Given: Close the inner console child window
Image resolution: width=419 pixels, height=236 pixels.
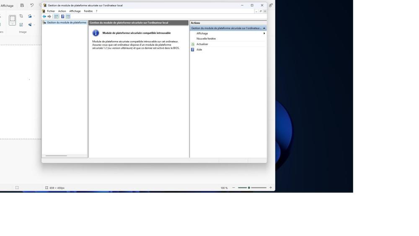Looking at the screenshot, I should [265, 11].
